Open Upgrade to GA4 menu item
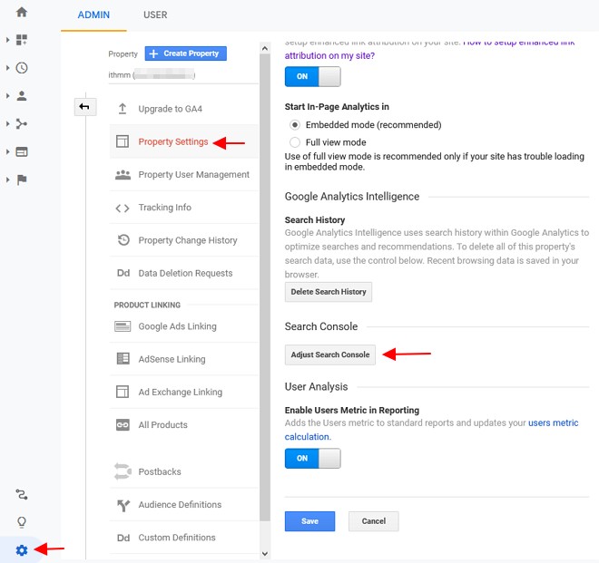The width and height of the screenshot is (599, 563). click(183, 109)
